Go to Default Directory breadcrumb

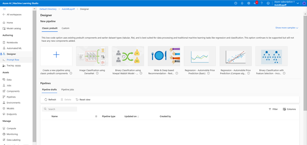48,9
